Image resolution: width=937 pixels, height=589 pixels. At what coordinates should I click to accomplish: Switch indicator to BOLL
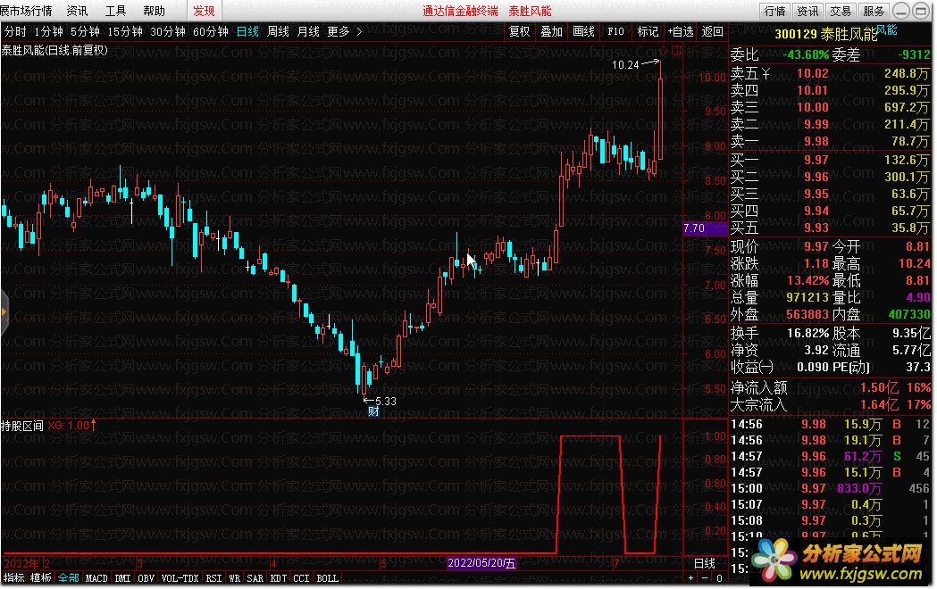tap(327, 577)
